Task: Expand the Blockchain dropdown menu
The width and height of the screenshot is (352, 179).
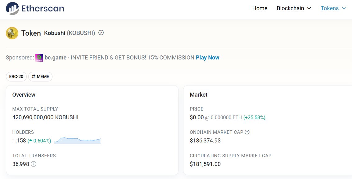Action: [x=294, y=8]
